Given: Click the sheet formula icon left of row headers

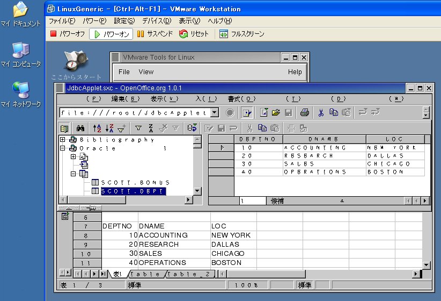Looking at the screenshot, I should point(65,217).
